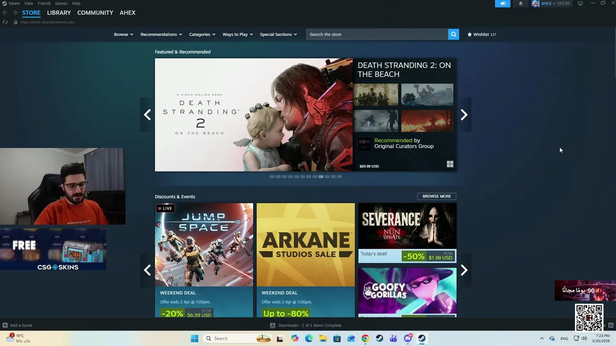
Task: Open the Steam menu
Action: pos(14,3)
